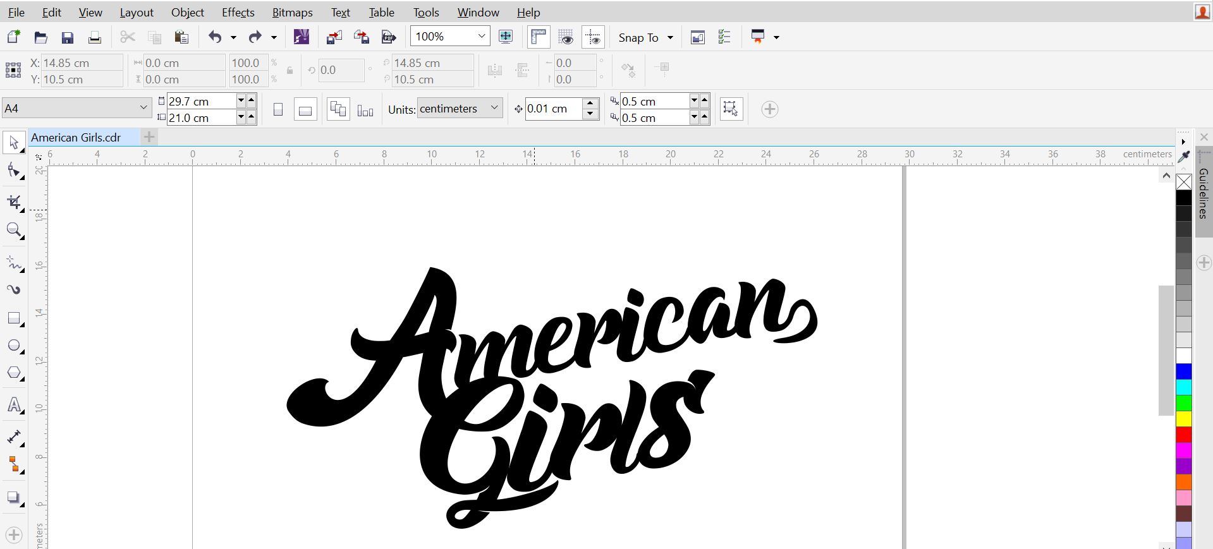
Task: Select the Crop tool
Action: pos(14,202)
